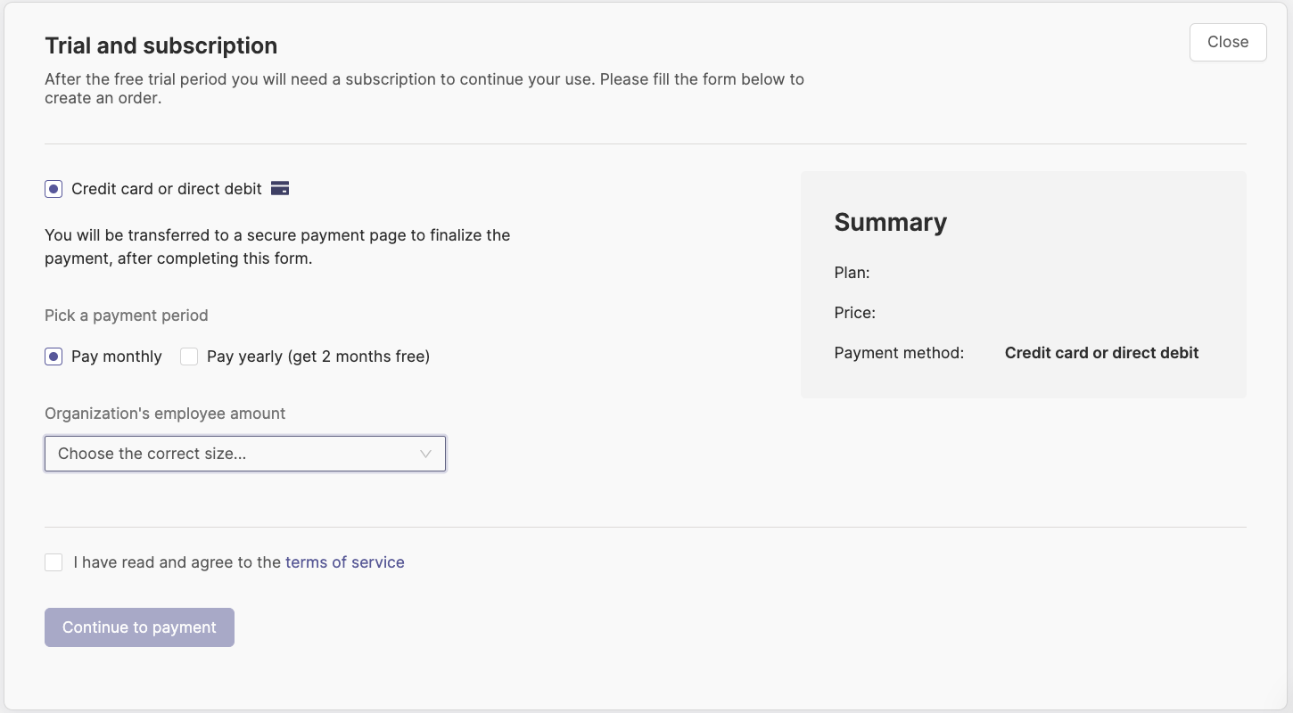Select Credit card or direct debit radio button

[54, 189]
